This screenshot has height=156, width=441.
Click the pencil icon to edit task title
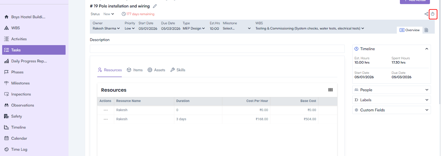155,6
